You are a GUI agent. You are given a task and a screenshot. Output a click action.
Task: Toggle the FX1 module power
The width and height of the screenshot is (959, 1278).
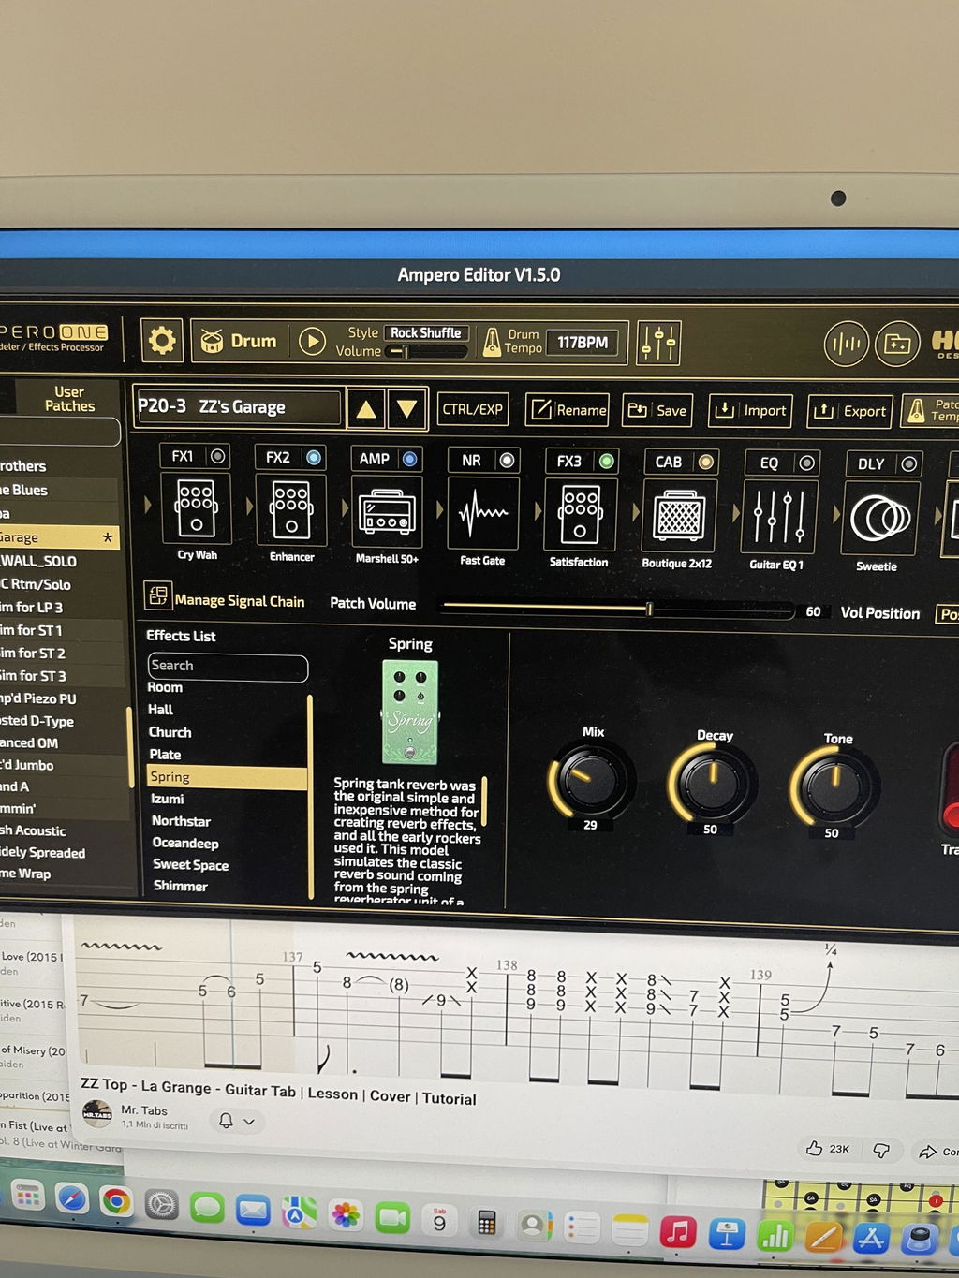pyautogui.click(x=217, y=456)
